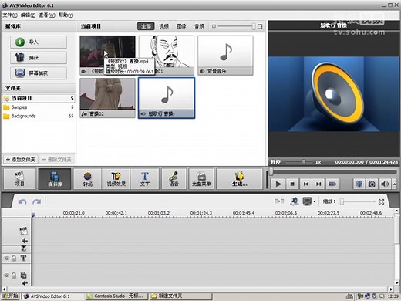This screenshot has width=401, height=301.
Task: Toggle the video overlay track lock
Action: pyautogui.click(x=14, y=276)
